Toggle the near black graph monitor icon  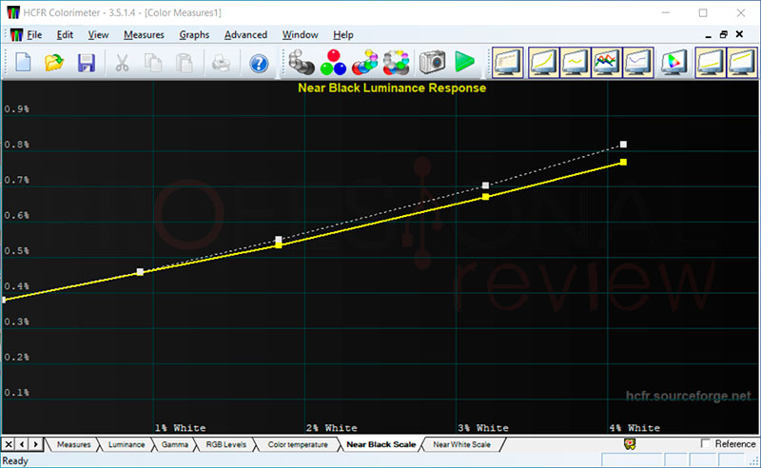(x=711, y=62)
